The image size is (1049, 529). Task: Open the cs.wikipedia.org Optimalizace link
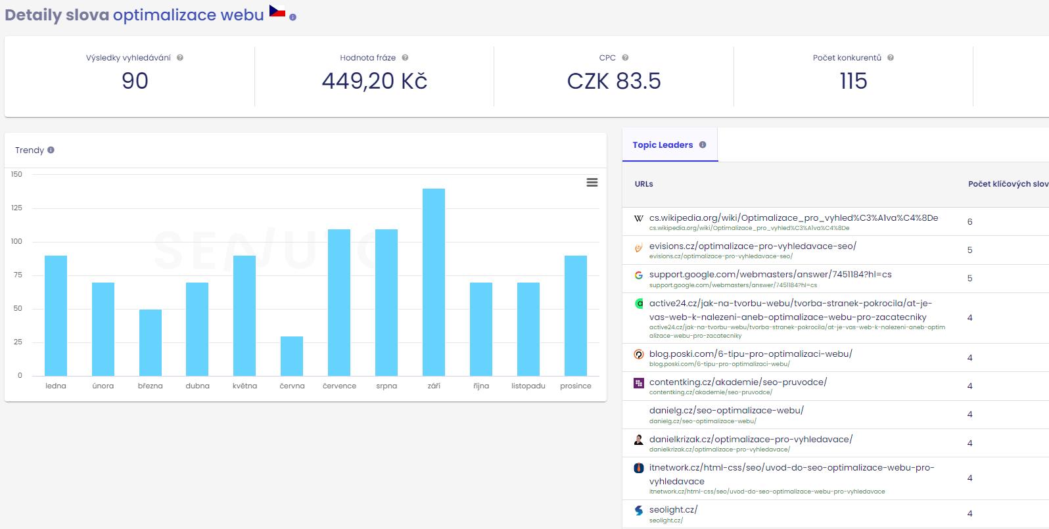(x=793, y=218)
